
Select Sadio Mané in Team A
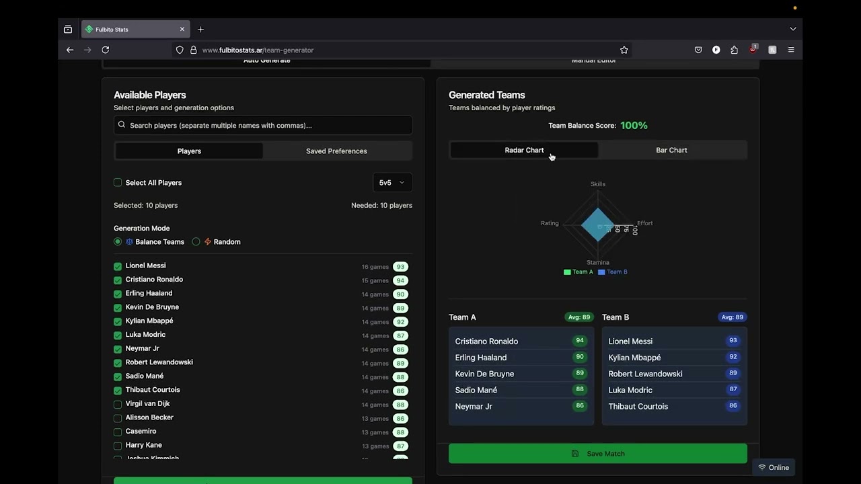coord(521,390)
